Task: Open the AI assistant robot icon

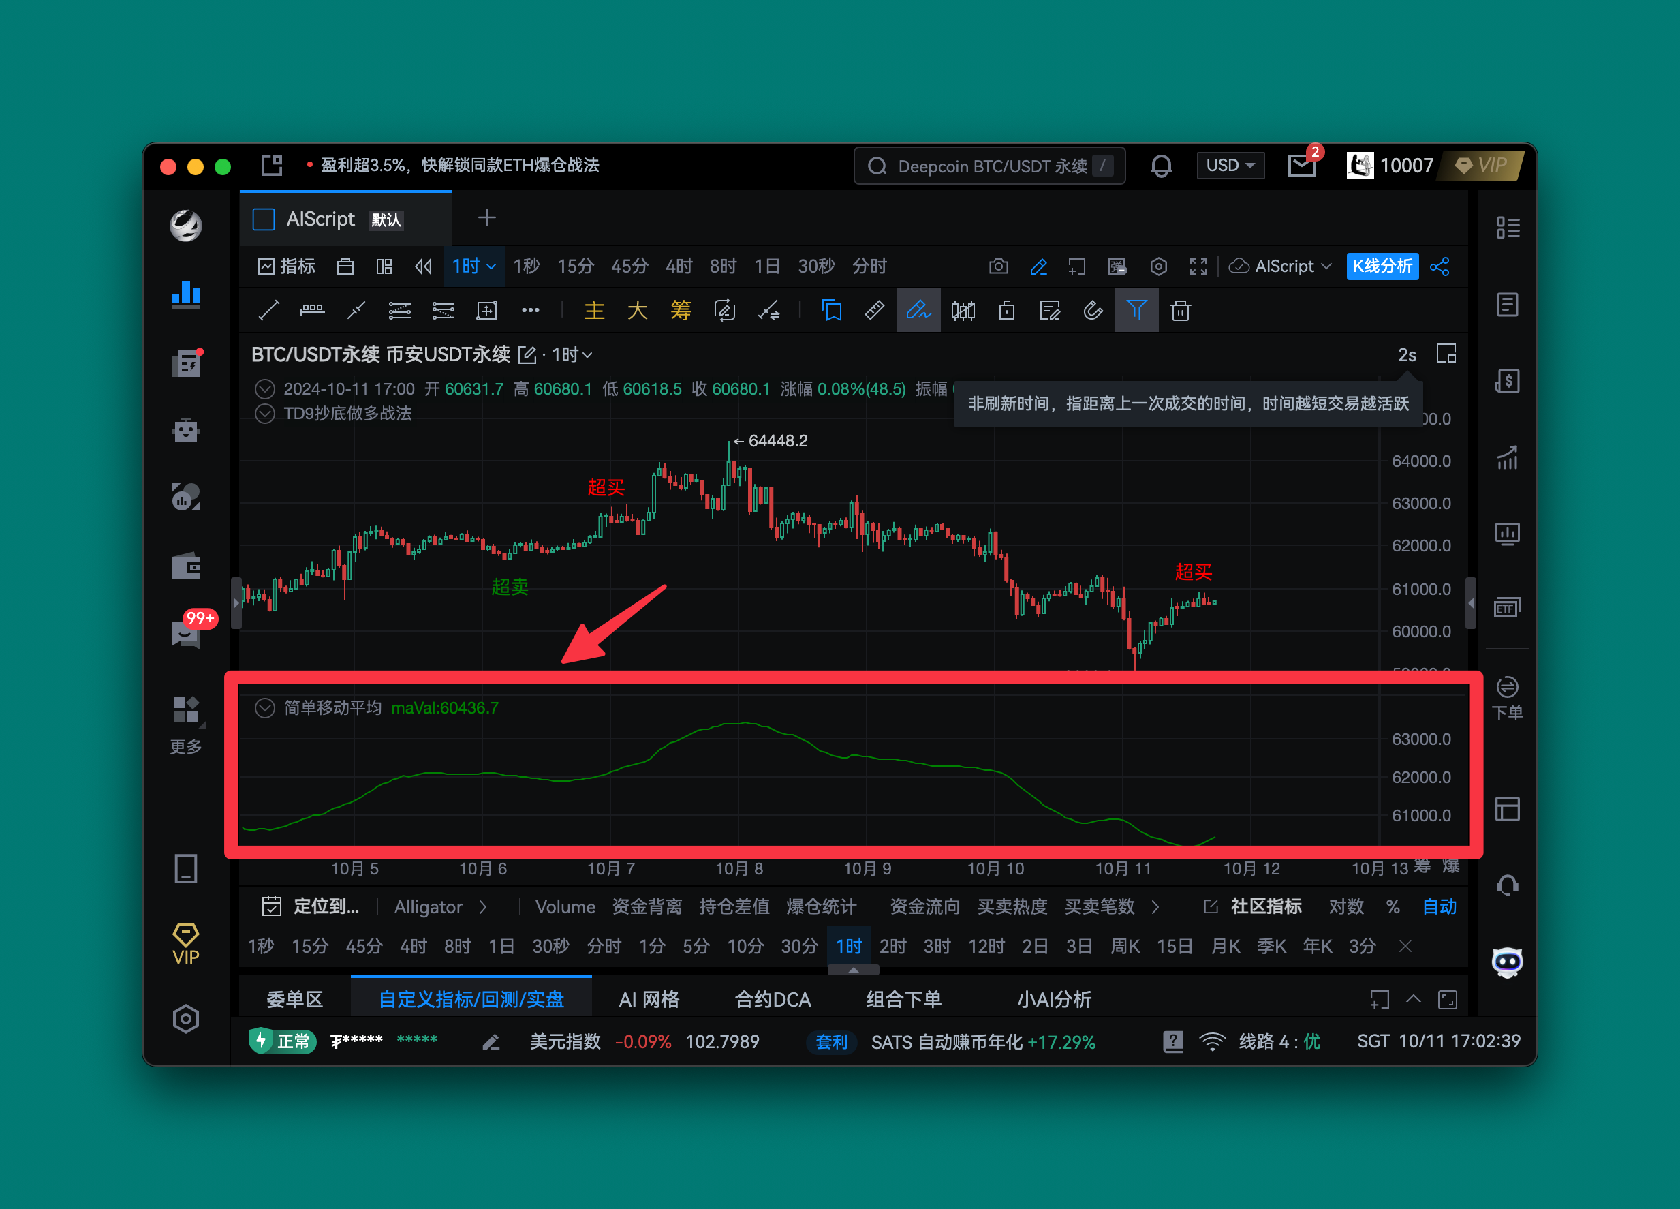Action: (x=1507, y=962)
